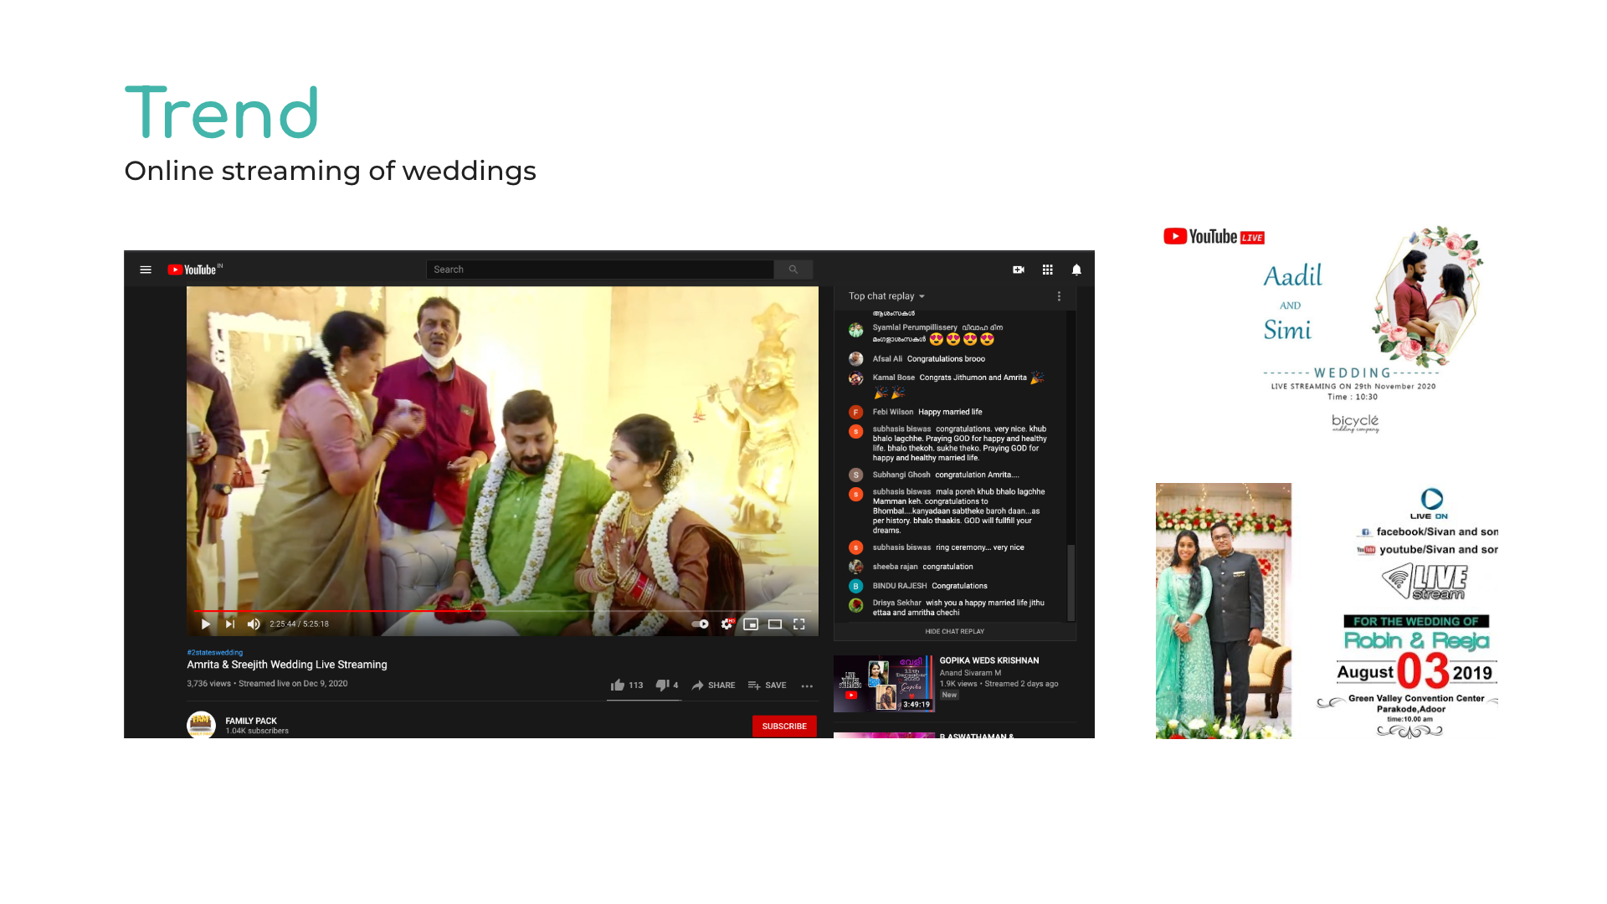Open the player settings gear
This screenshot has height=904, width=1607.
click(726, 624)
